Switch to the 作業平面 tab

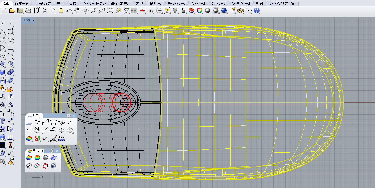tap(22, 3)
